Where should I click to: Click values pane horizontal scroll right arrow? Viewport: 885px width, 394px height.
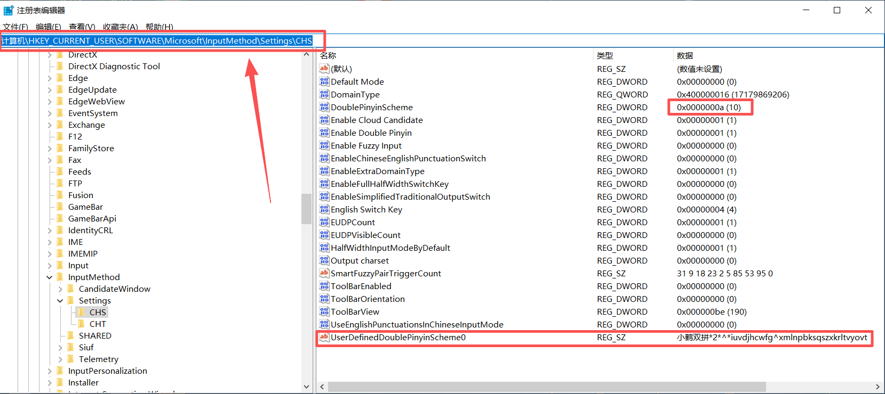(878, 387)
